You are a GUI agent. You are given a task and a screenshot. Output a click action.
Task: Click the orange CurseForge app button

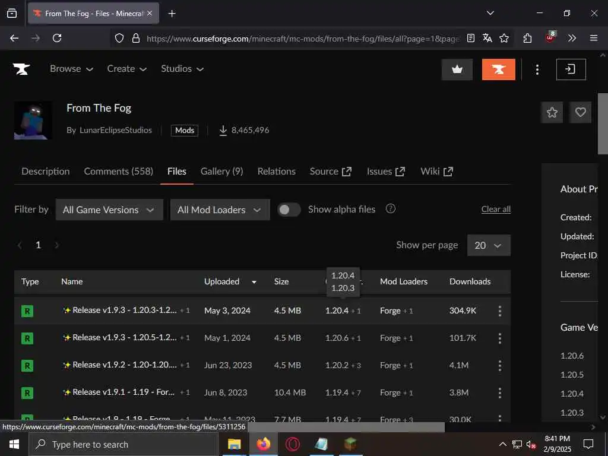(x=498, y=69)
